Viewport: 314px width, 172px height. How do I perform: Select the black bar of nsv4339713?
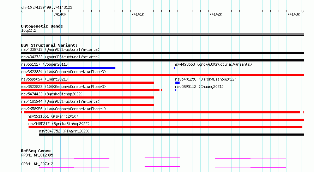coord(162,53)
